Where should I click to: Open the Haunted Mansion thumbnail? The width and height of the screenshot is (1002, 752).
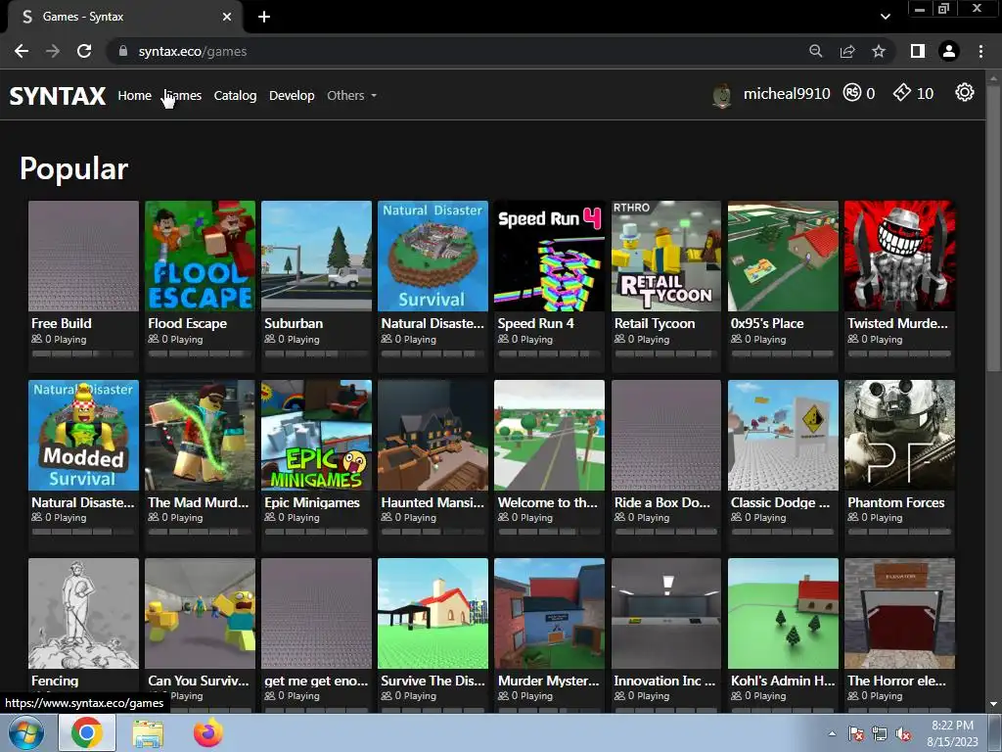433,435
